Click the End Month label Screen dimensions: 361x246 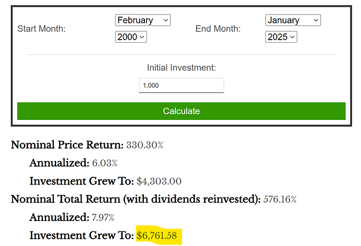tap(218, 29)
